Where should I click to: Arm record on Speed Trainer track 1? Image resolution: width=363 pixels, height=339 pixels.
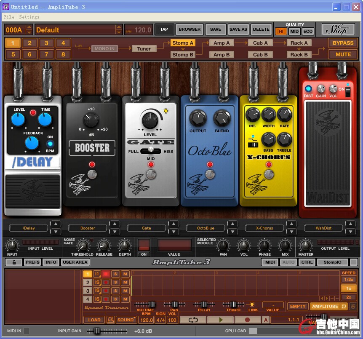(x=106, y=274)
